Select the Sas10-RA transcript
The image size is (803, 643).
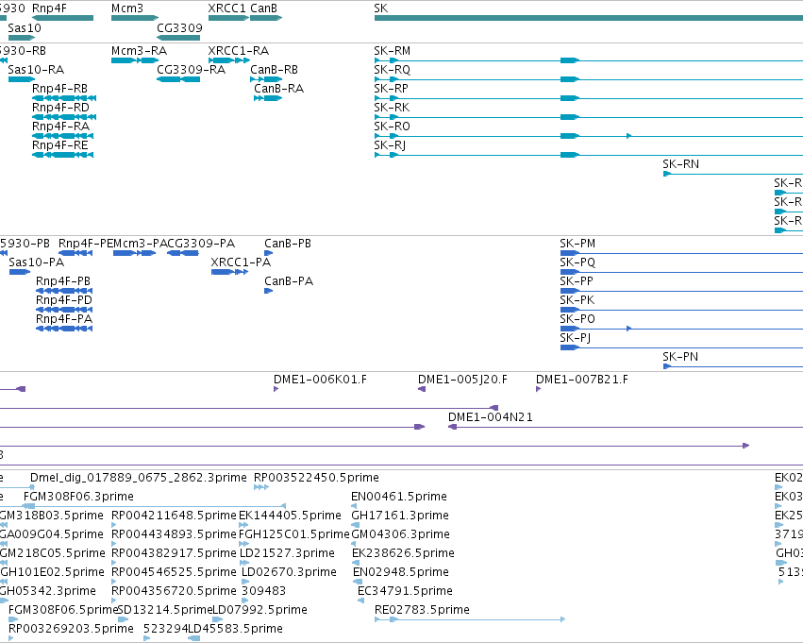point(22,79)
